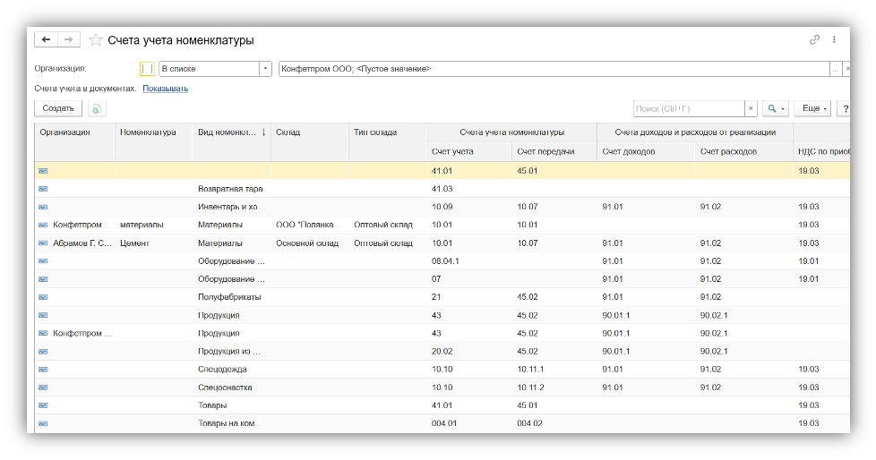
Task: Select the Возвратная тара row
Action: point(230,189)
